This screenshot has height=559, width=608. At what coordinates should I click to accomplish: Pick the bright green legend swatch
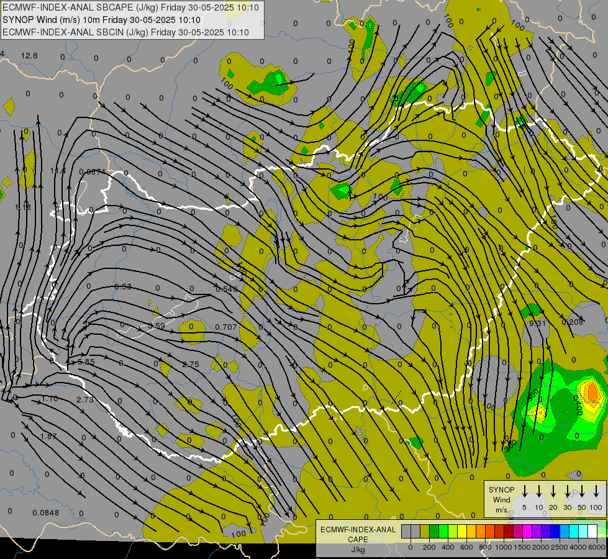(x=443, y=532)
